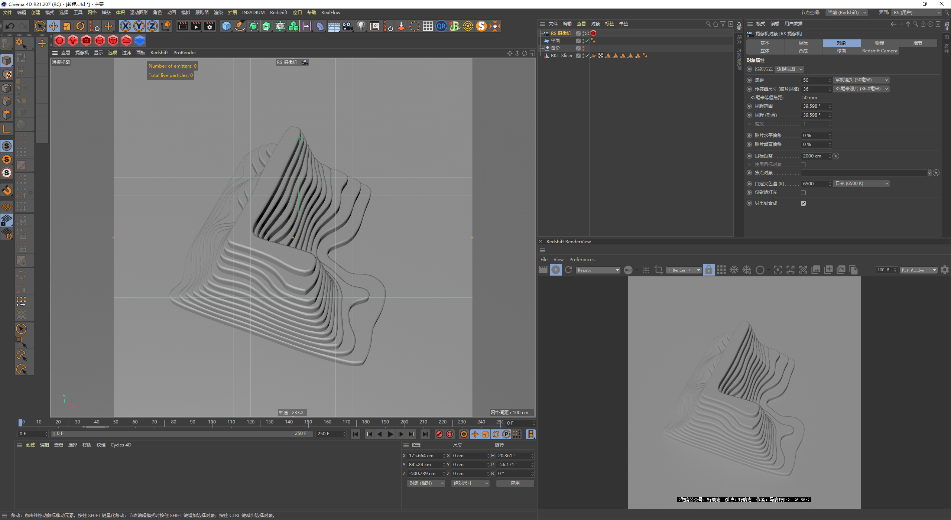Screen dimensions: 951x520
Task: Open the 投射方式 透视视图 dropdown
Action: coord(789,69)
